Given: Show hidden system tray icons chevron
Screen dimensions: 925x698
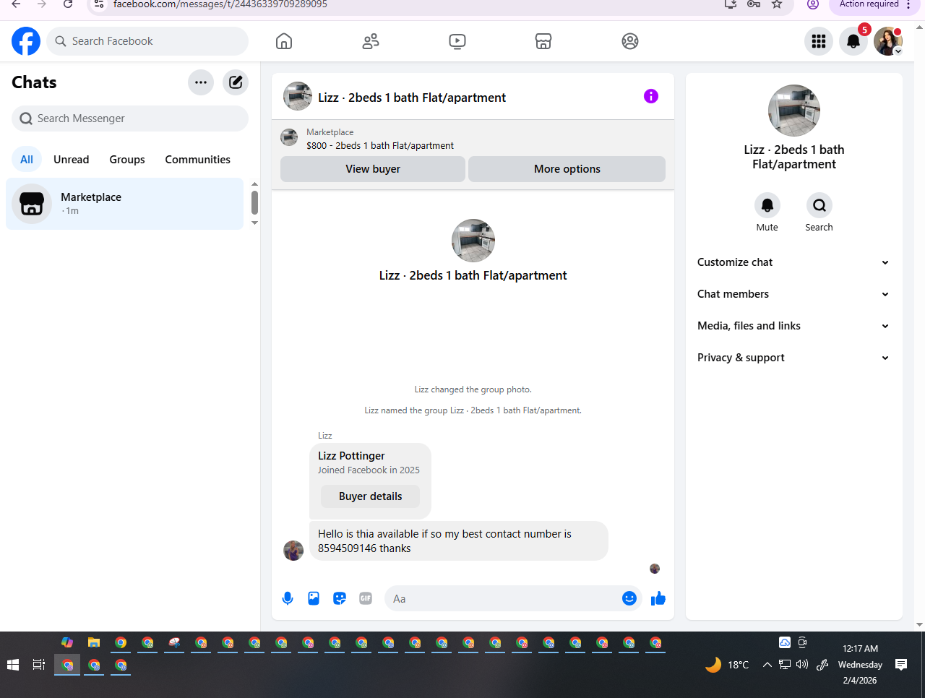Looking at the screenshot, I should pos(767,665).
